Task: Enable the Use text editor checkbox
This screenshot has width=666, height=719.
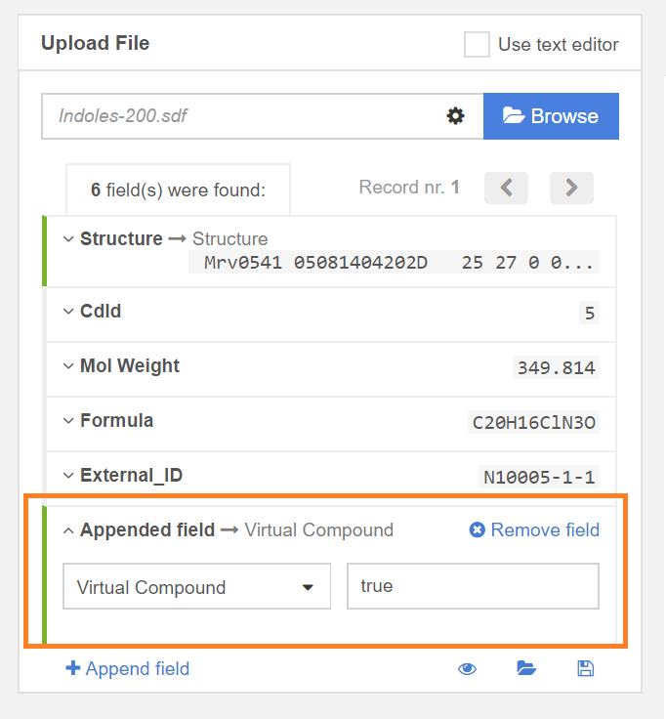Action: point(477,44)
